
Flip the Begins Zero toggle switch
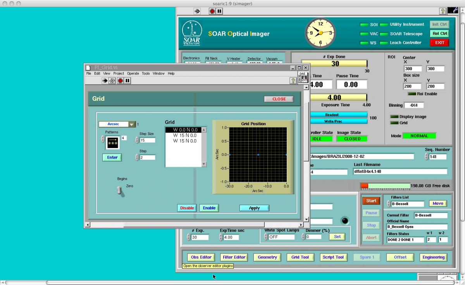pos(121,190)
